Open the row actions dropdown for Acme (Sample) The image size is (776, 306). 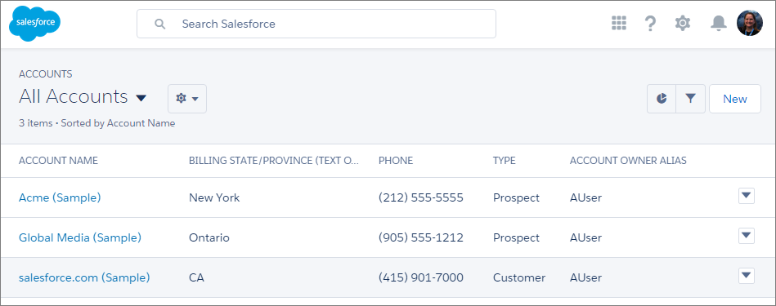747,196
